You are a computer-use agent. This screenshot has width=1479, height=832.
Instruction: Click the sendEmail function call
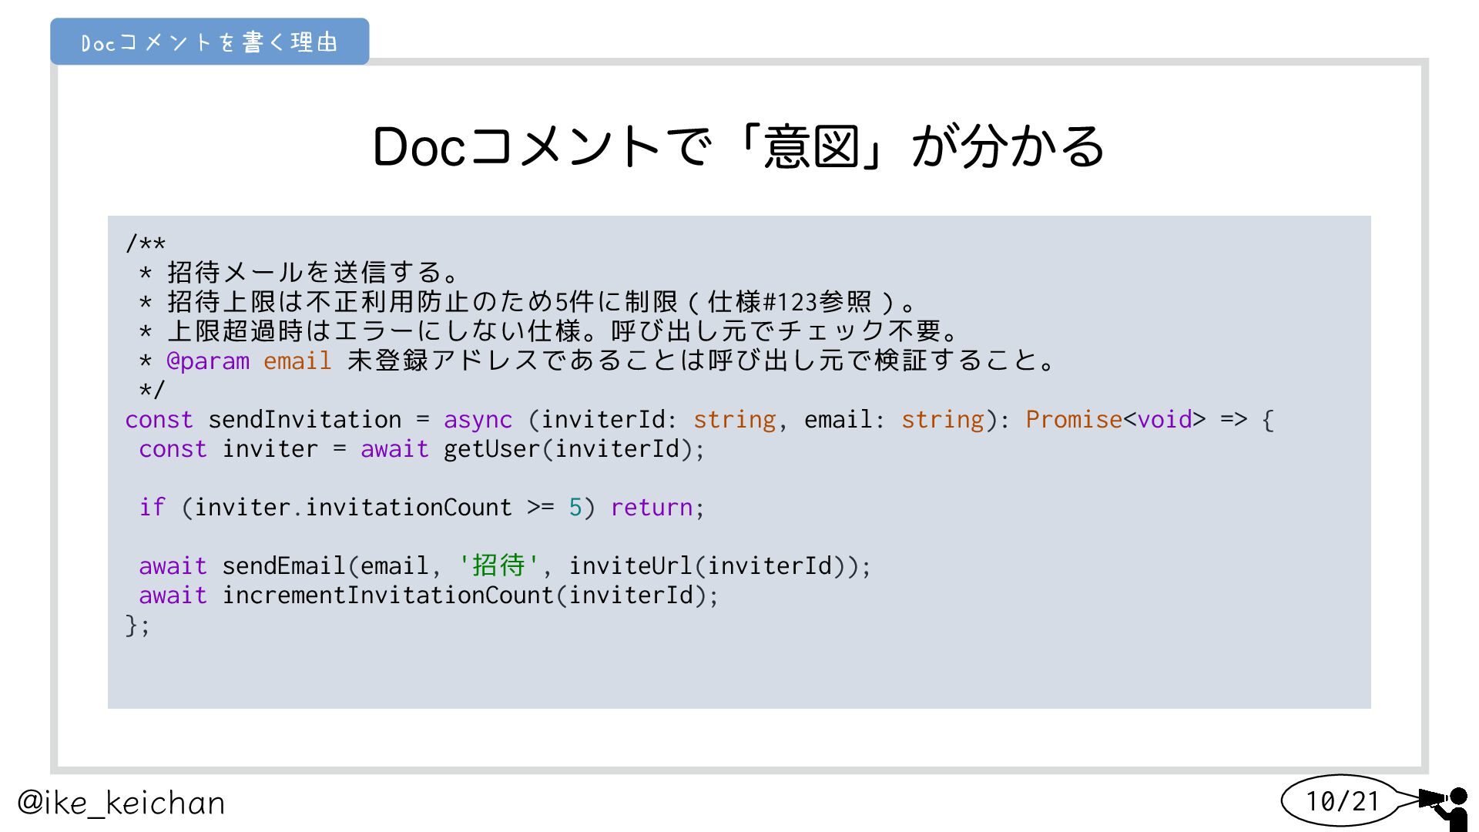[283, 565]
